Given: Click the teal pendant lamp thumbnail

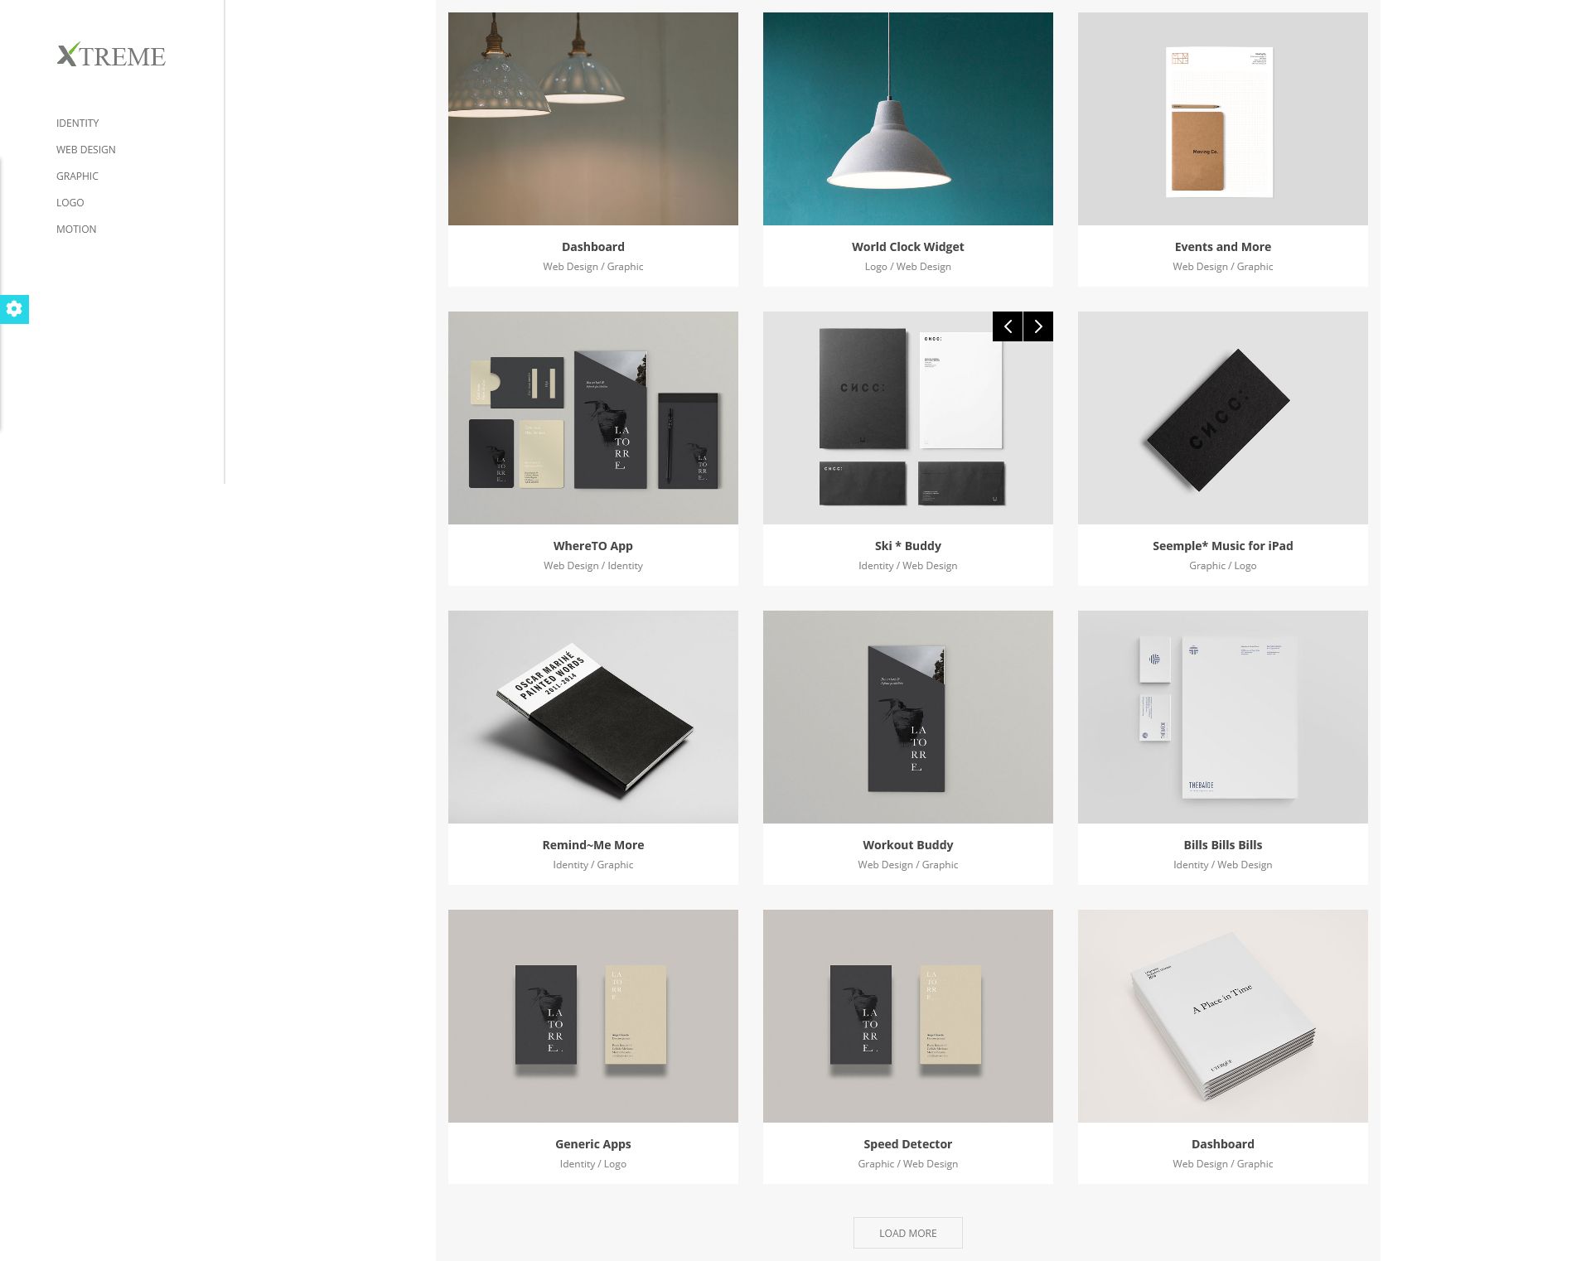Looking at the screenshot, I should (x=908, y=118).
